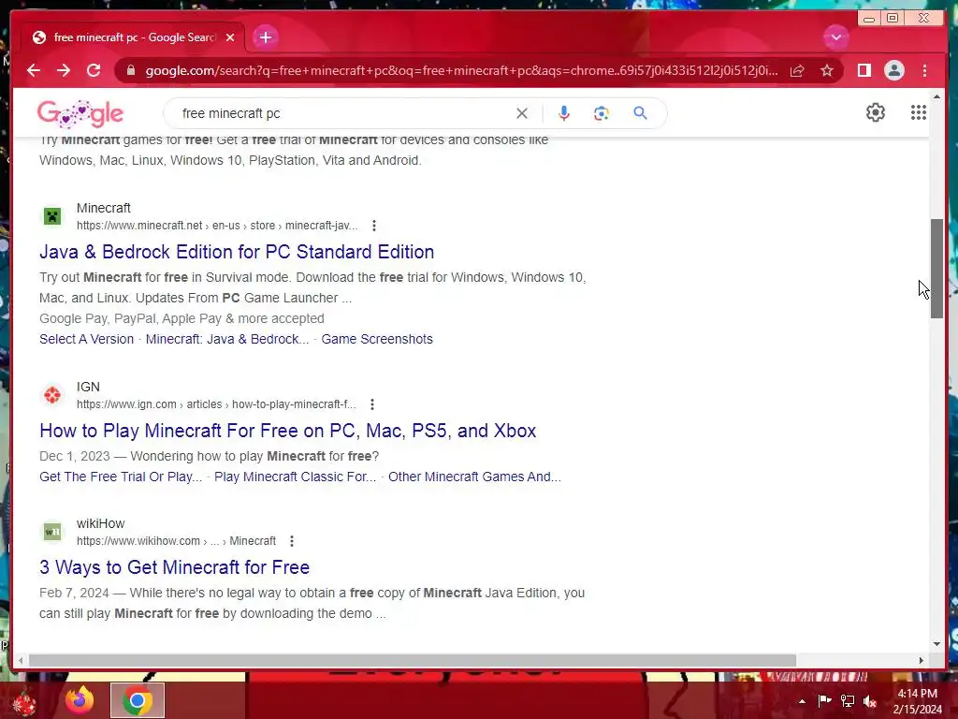Open How to Play Minecraft For Free link
Image resolution: width=958 pixels, height=719 pixels.
coord(288,431)
